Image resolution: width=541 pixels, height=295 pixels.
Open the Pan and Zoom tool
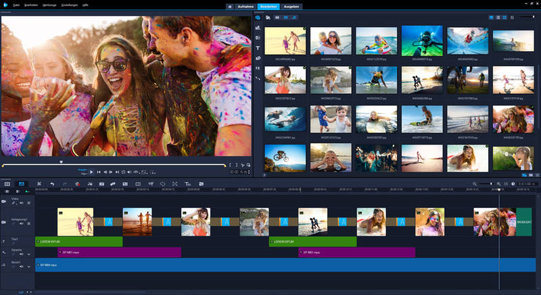pos(175,184)
